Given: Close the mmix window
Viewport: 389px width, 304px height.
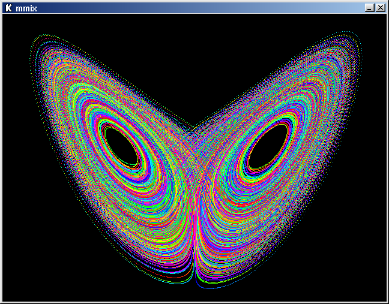Looking at the screenshot, I should 380,8.
